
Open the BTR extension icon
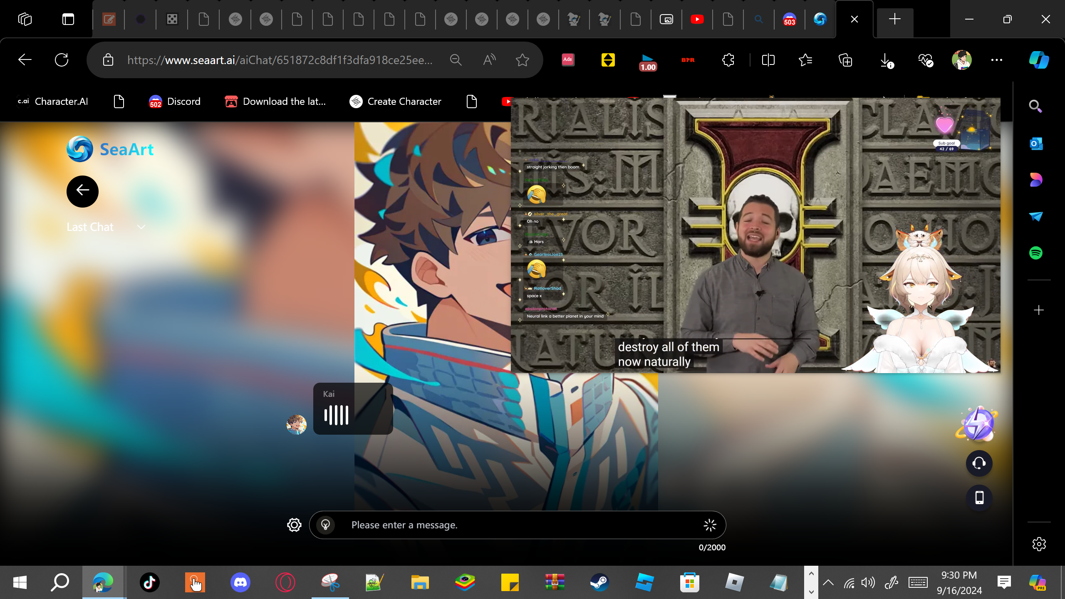[x=688, y=60]
